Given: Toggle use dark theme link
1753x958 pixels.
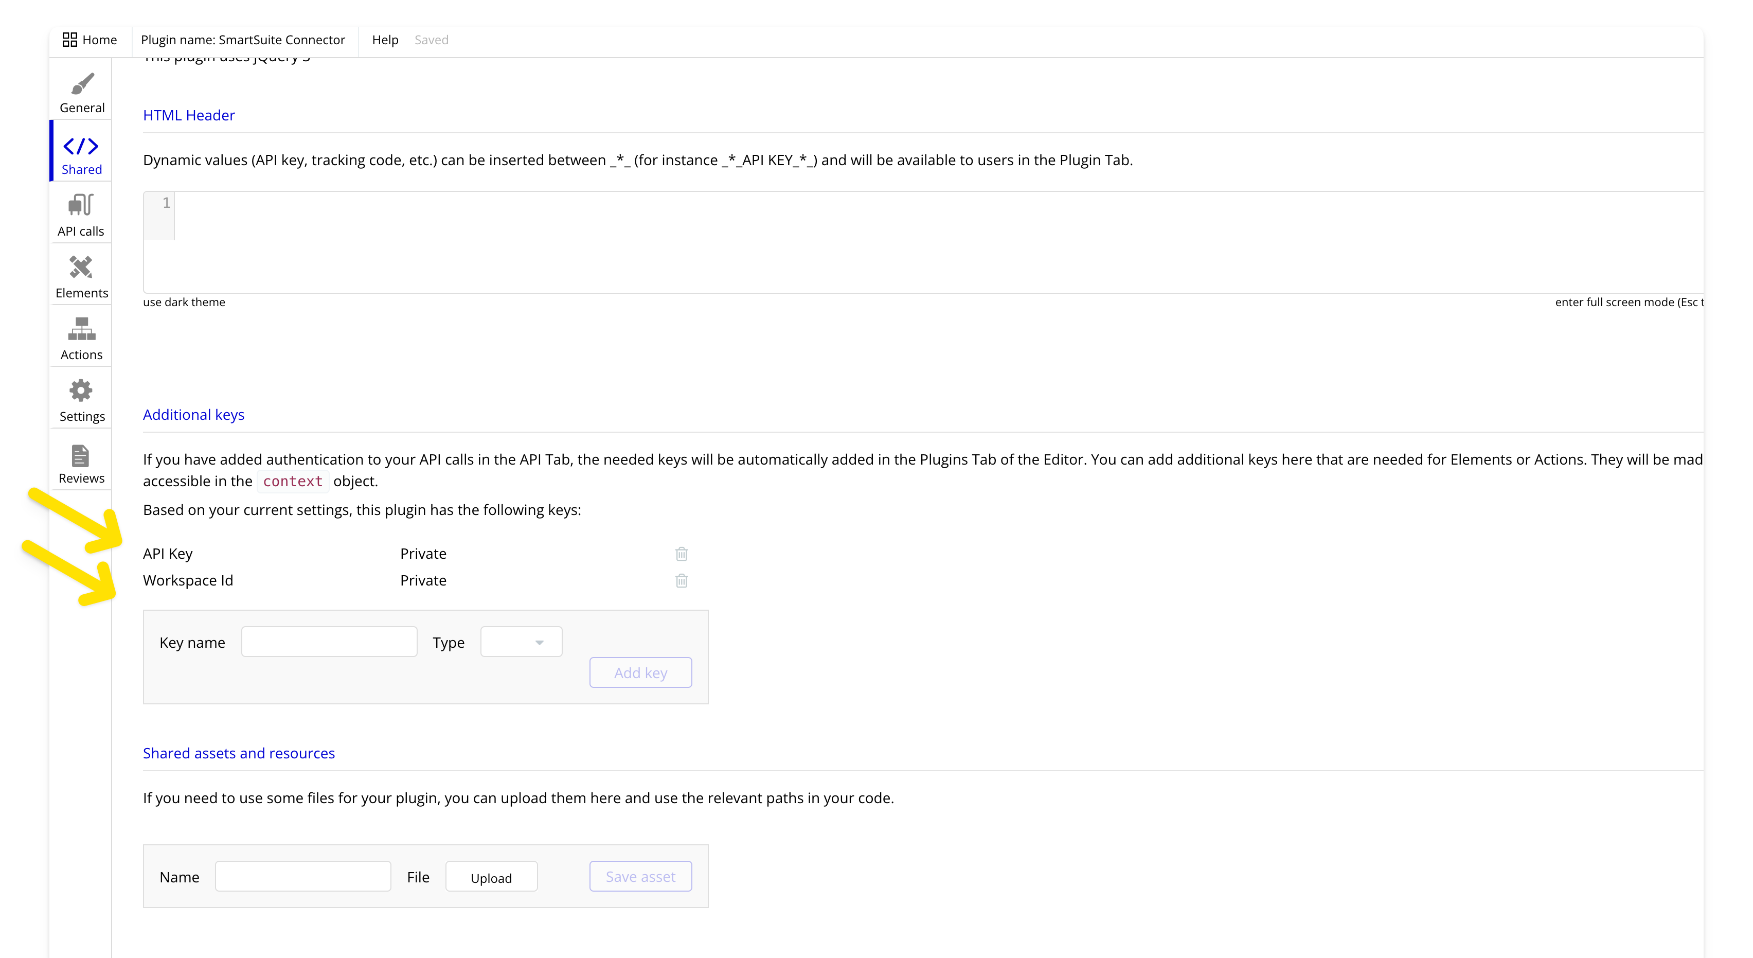Looking at the screenshot, I should [184, 303].
